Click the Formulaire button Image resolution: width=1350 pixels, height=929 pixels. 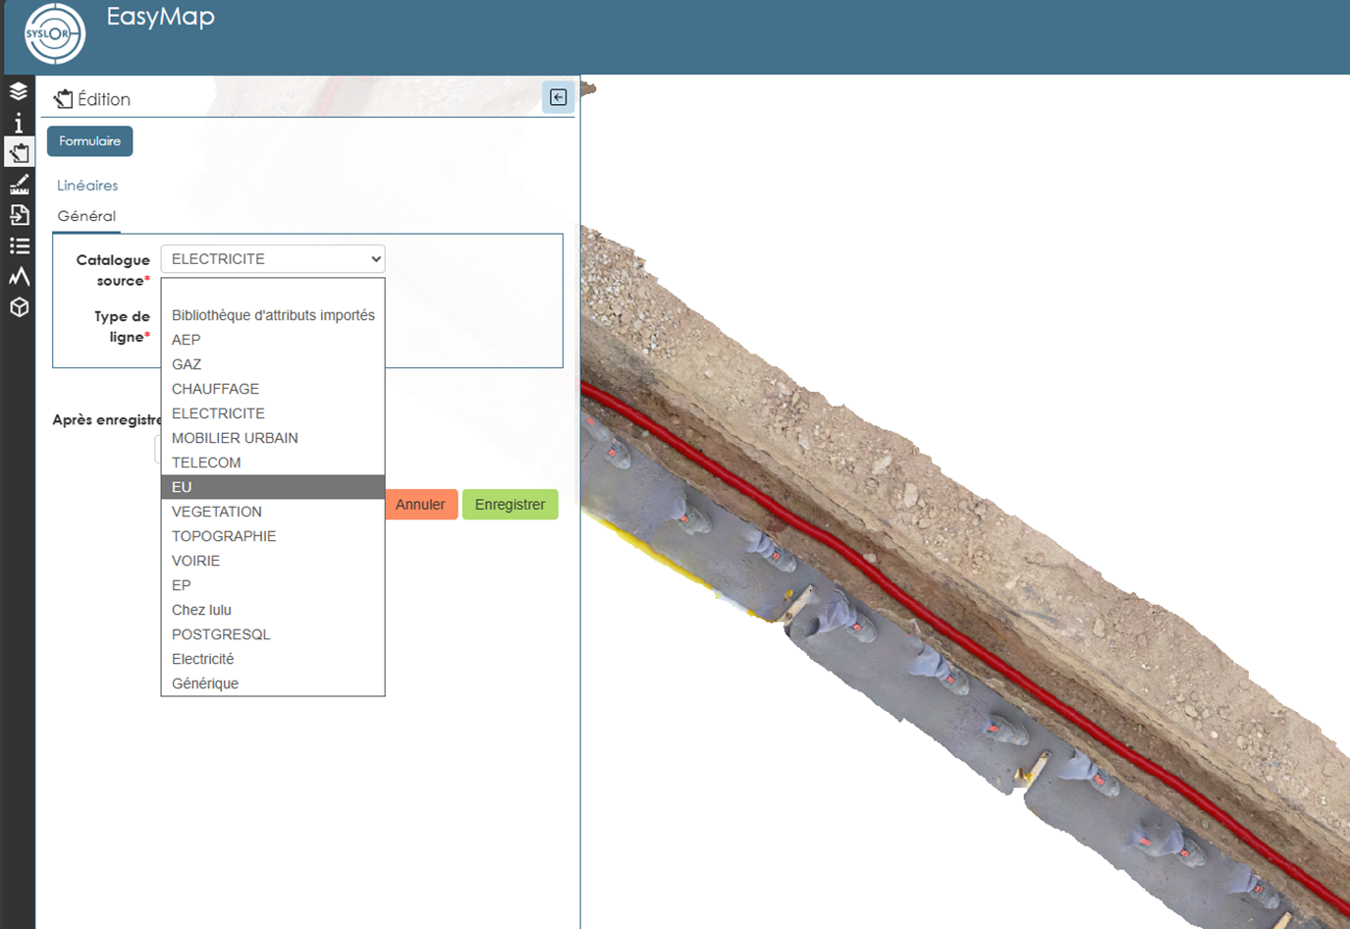[x=89, y=141]
